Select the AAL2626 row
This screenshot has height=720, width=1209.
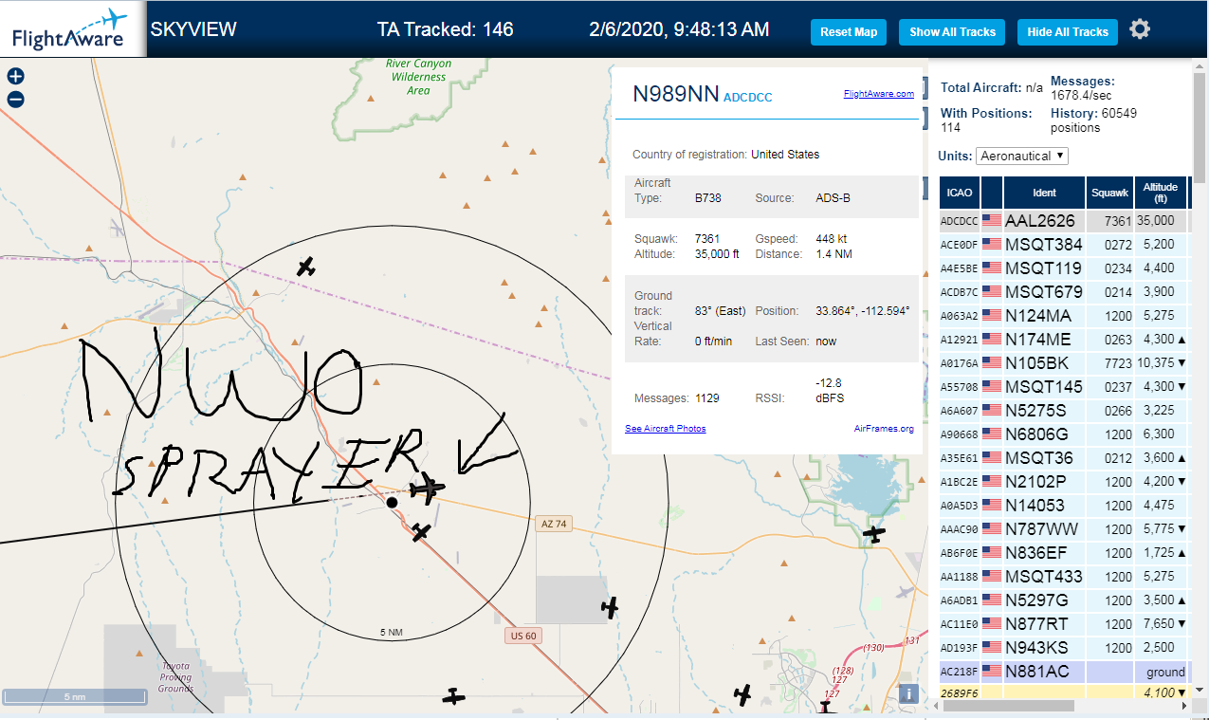point(1065,220)
